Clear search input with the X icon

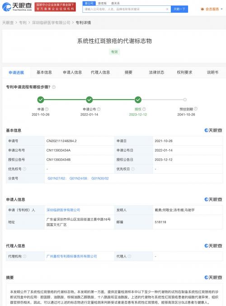point(167,9)
